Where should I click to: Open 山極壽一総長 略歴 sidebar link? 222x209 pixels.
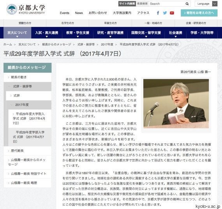tap(28, 183)
